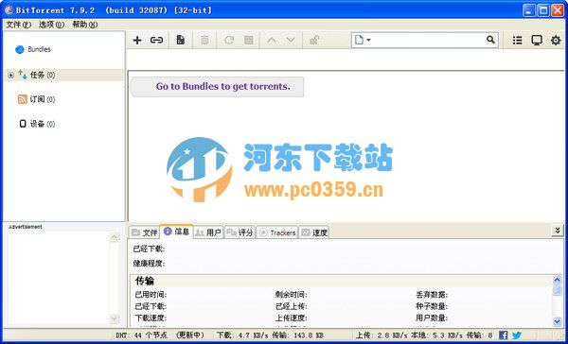Viewport: 568px width, 344px height.
Task: Click the Remote monitor icon
Action: pos(537,40)
